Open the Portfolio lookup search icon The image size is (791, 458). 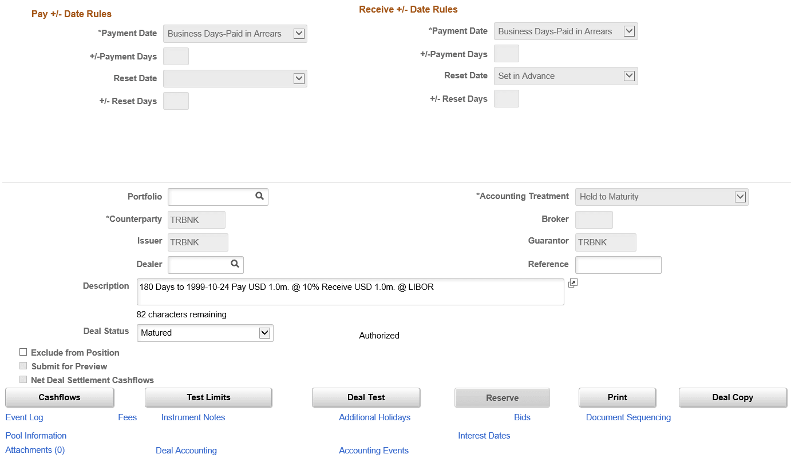260,197
